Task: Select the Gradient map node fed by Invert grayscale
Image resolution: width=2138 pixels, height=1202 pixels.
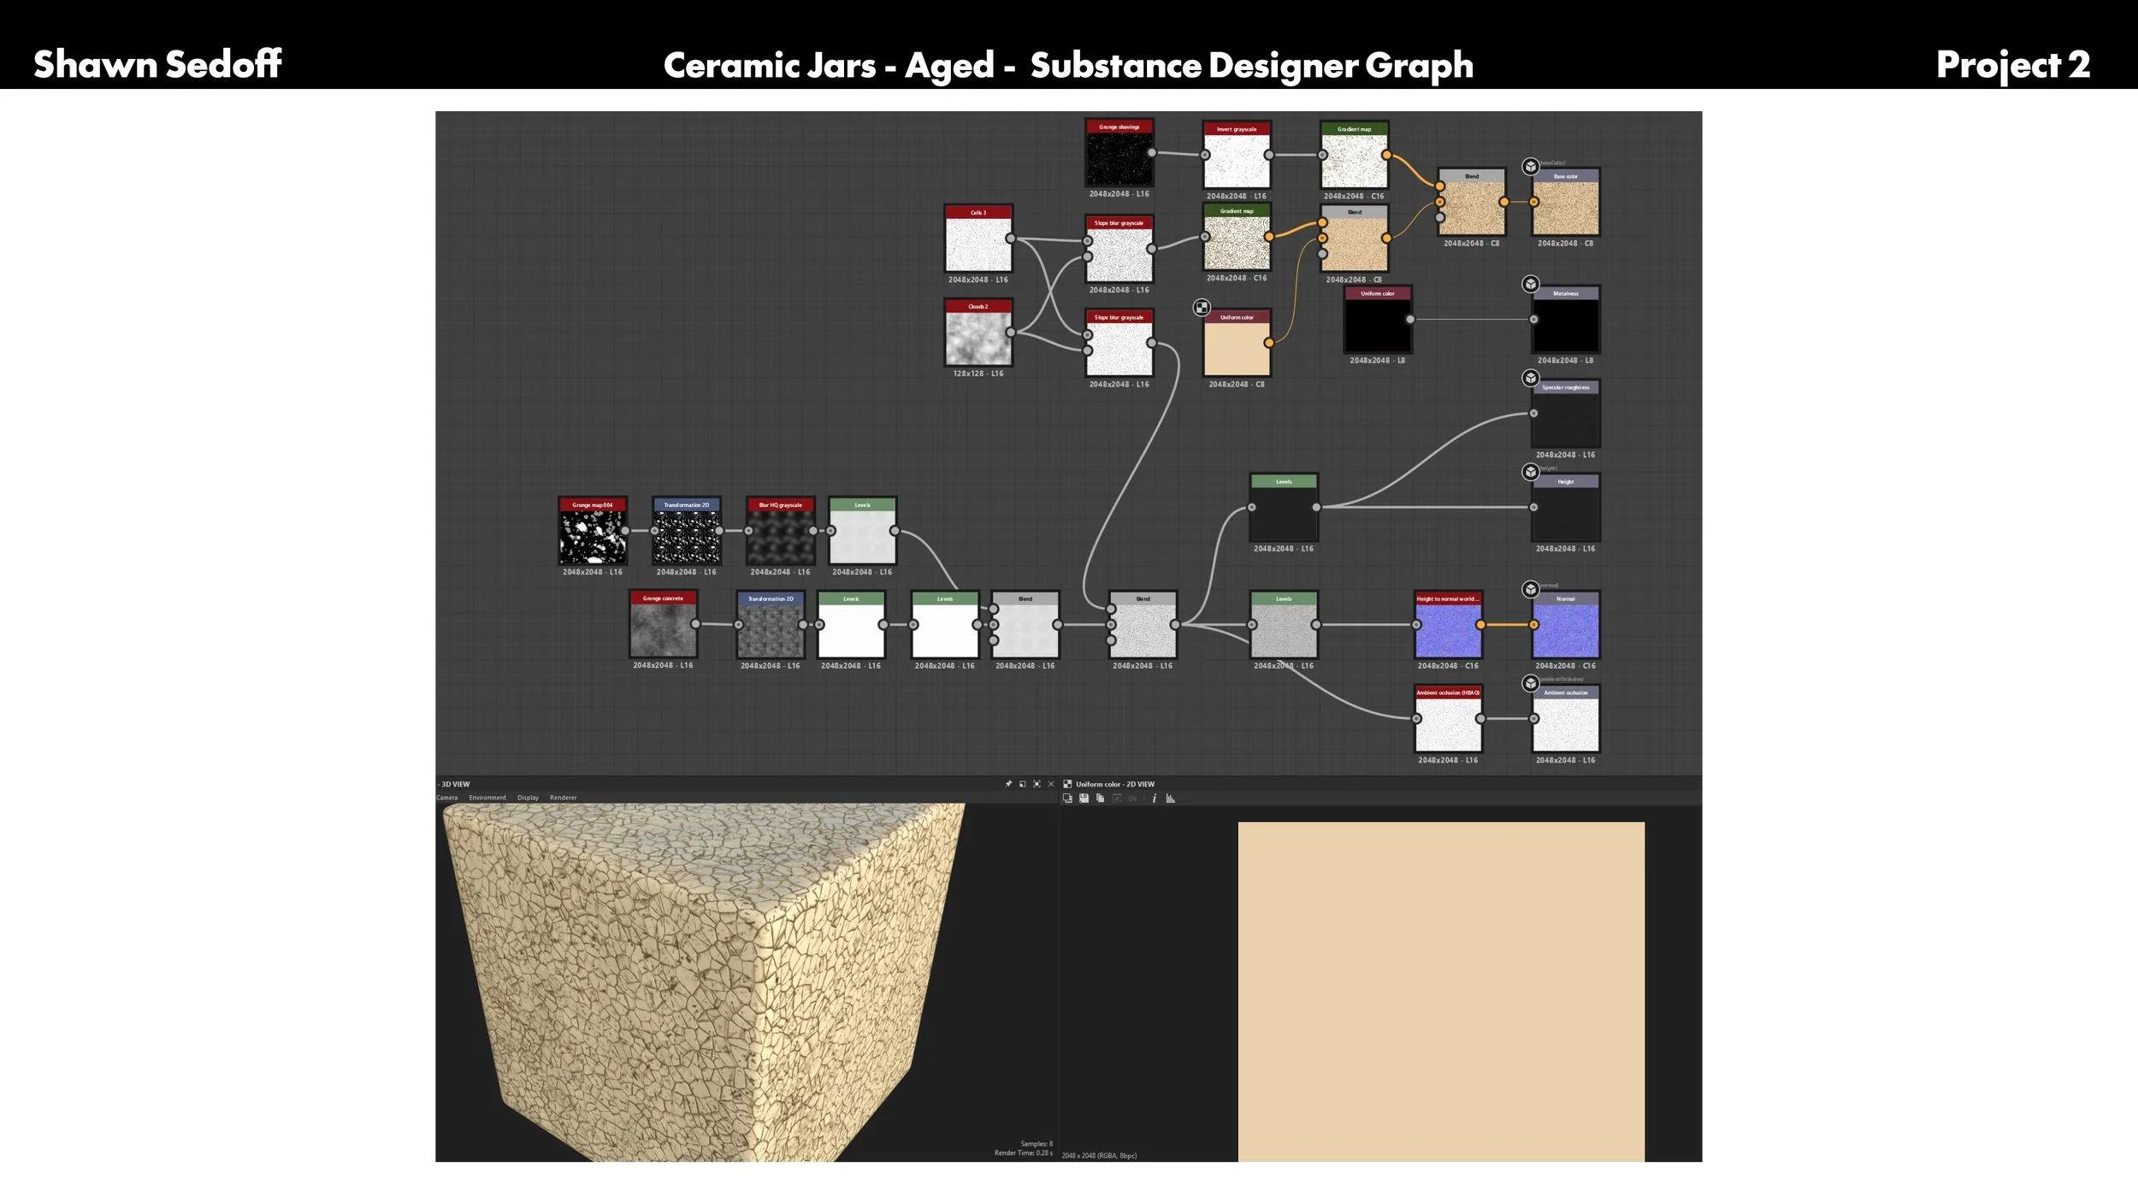Action: 1355,155
